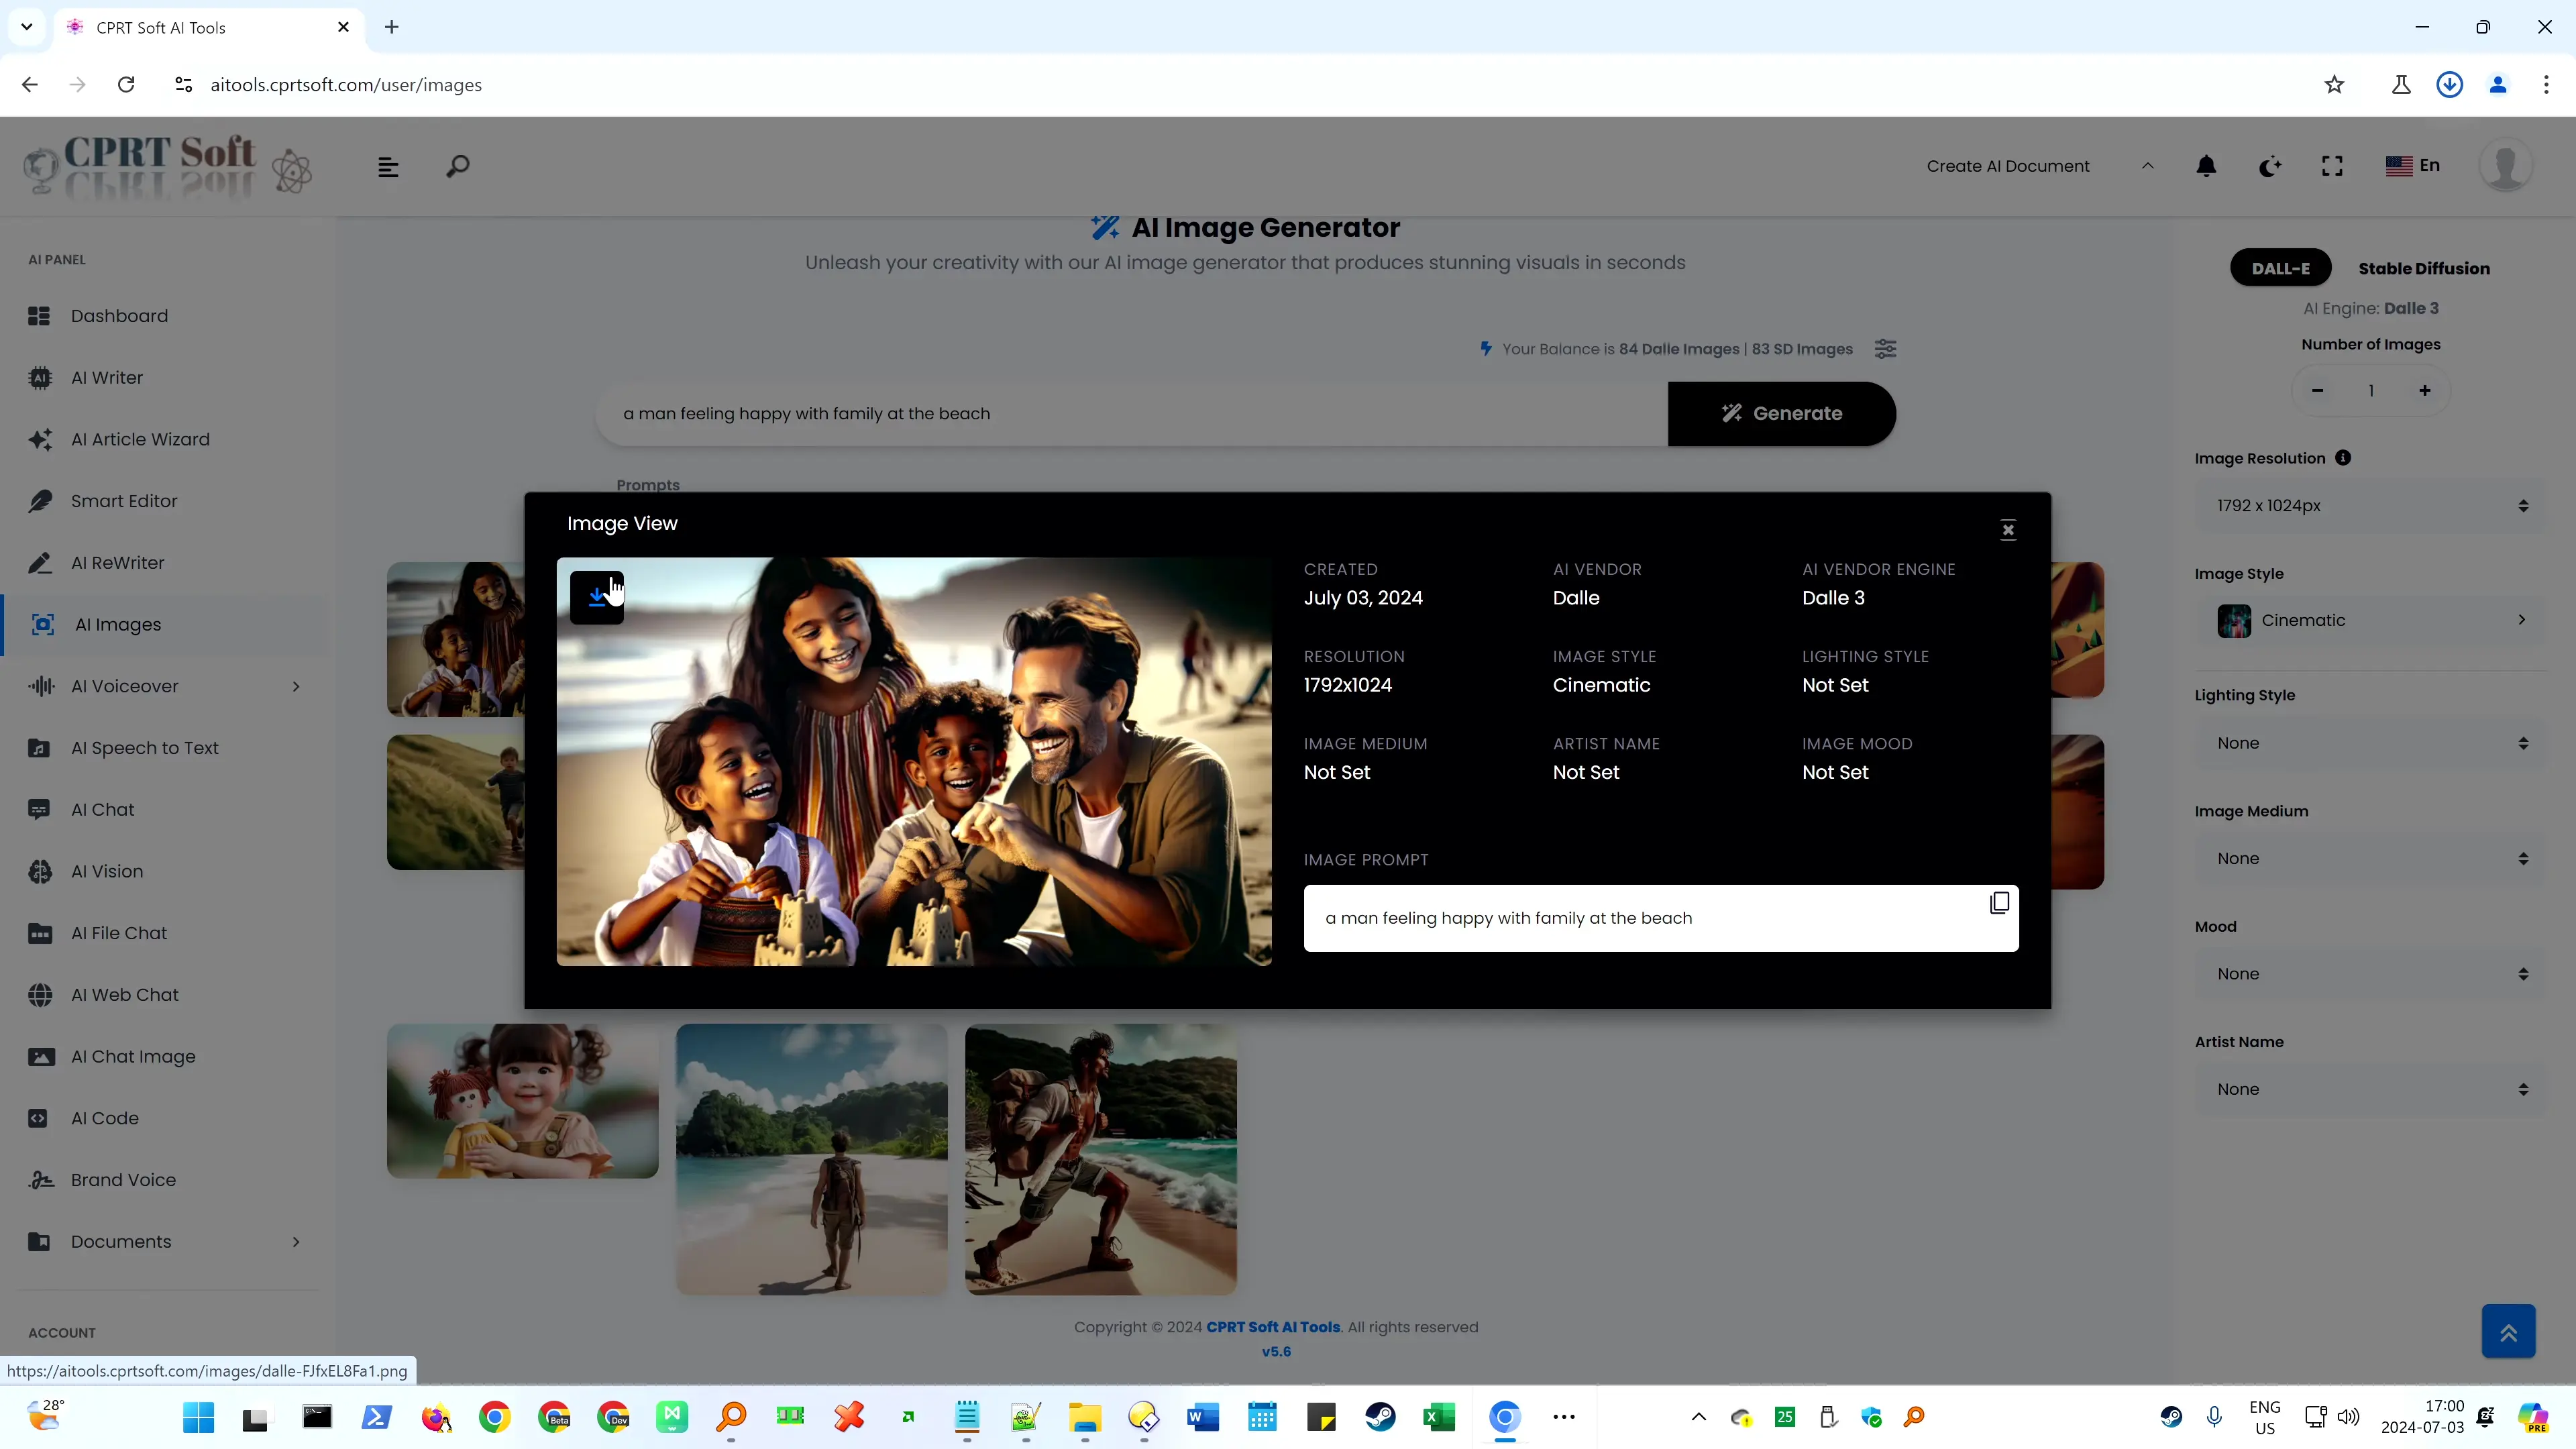Image resolution: width=2576 pixels, height=1449 pixels.
Task: Click the notification bell icon
Action: pyautogui.click(x=2206, y=166)
